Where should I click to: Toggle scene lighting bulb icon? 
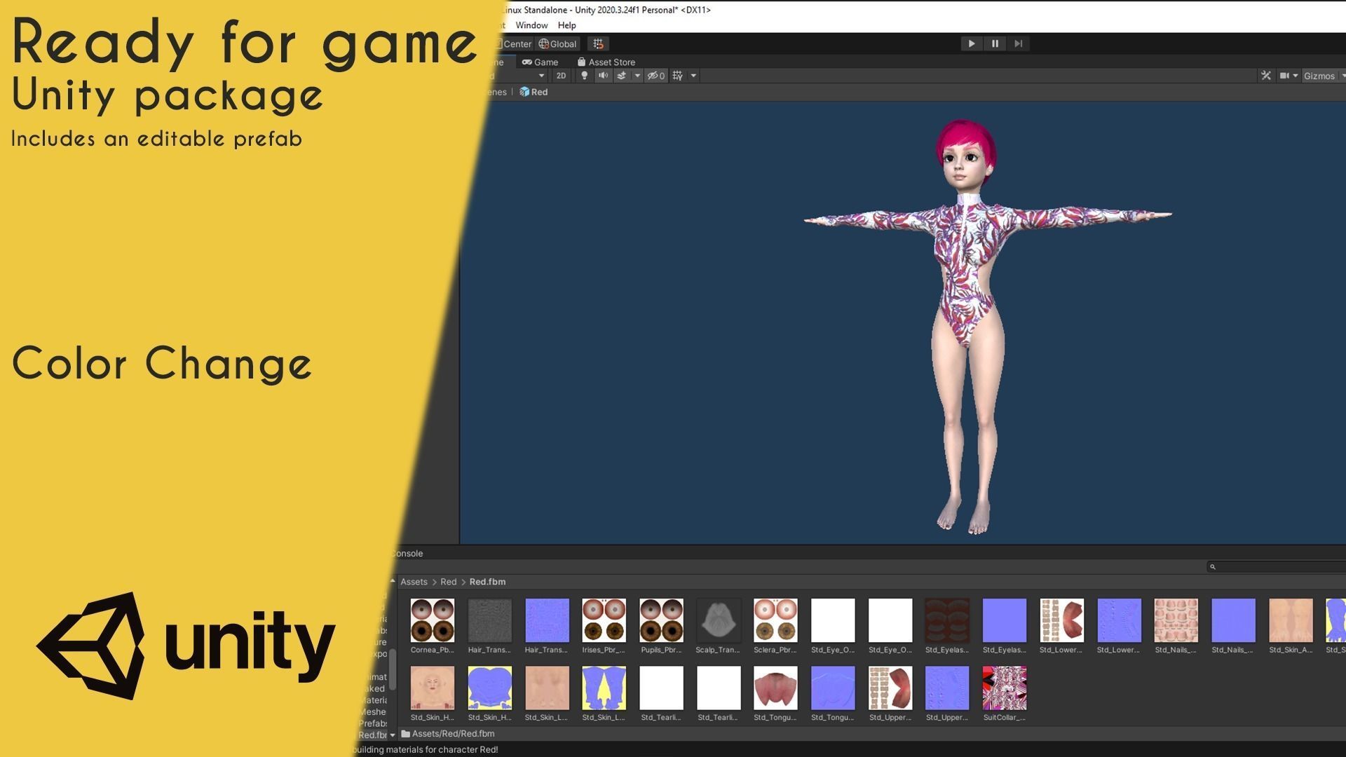point(584,76)
